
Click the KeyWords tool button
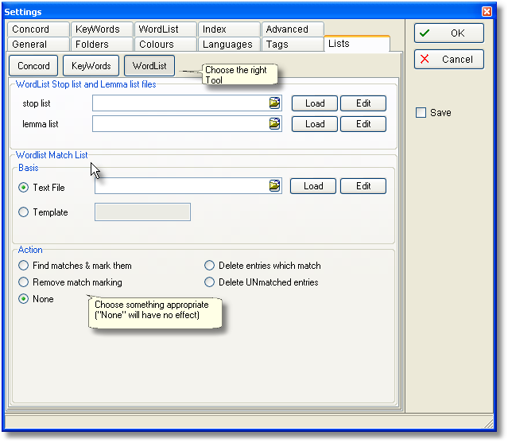pyautogui.click(x=91, y=66)
